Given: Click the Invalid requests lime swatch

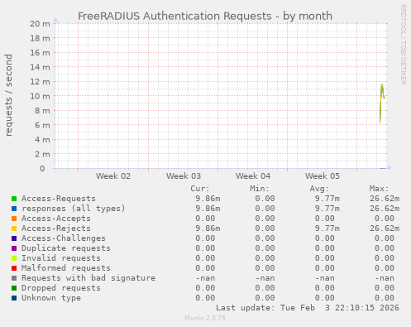Looking at the screenshot, I should pyautogui.click(x=14, y=258).
